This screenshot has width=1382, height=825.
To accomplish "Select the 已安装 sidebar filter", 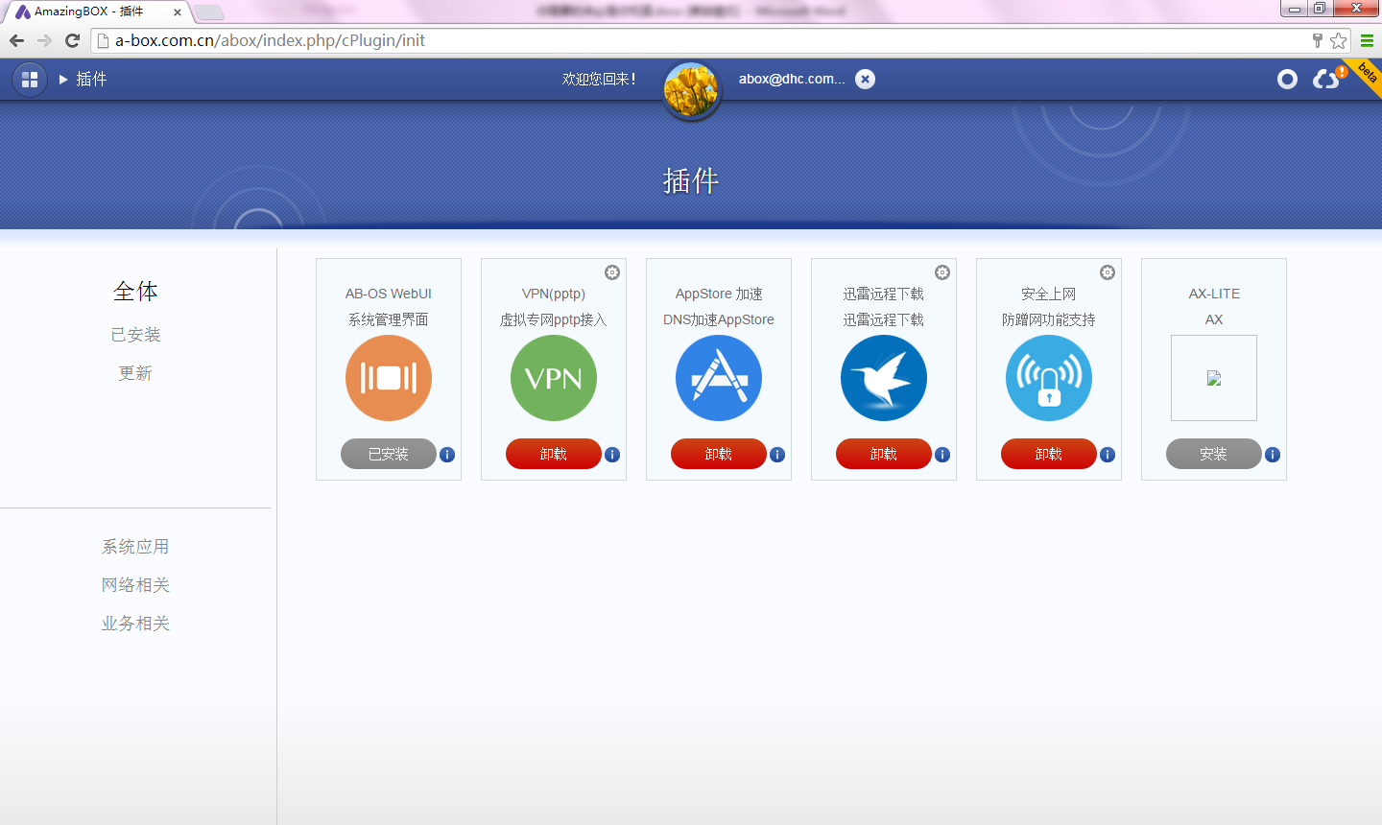I will click(x=135, y=335).
